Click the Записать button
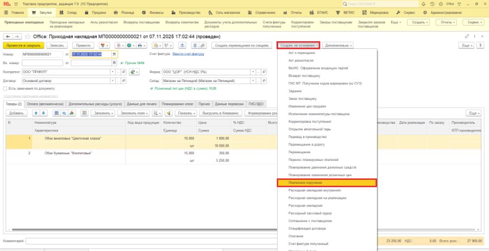The image size is (489, 251). click(57, 46)
